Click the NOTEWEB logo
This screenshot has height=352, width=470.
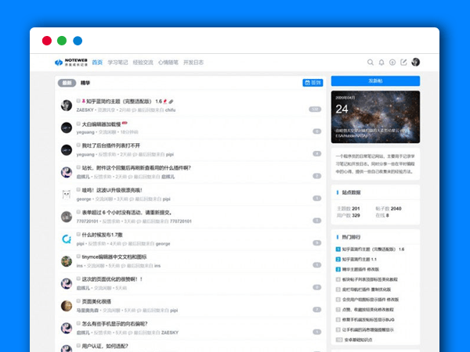70,63
